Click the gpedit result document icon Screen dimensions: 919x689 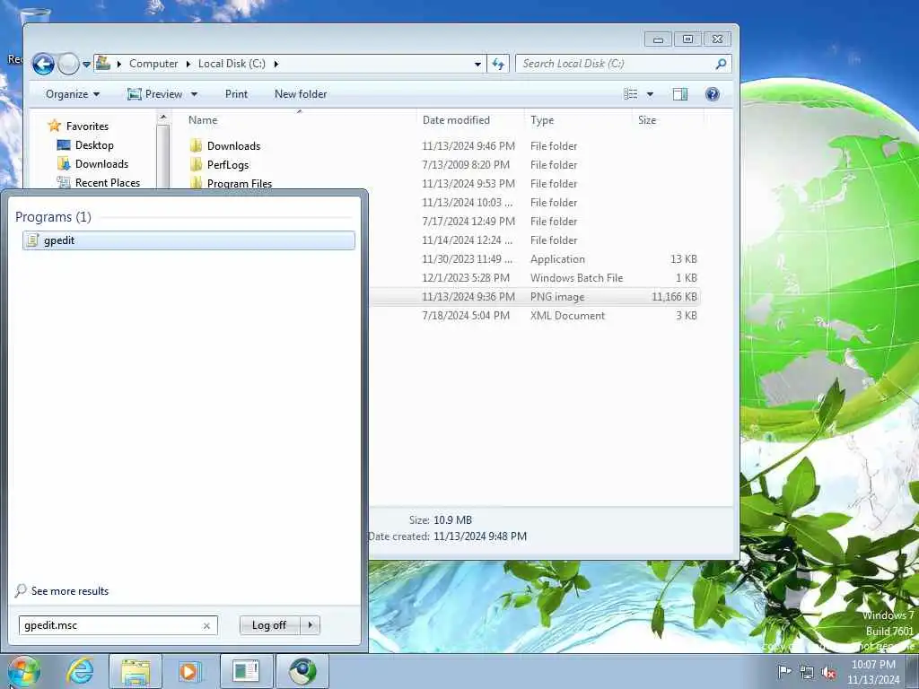click(33, 240)
